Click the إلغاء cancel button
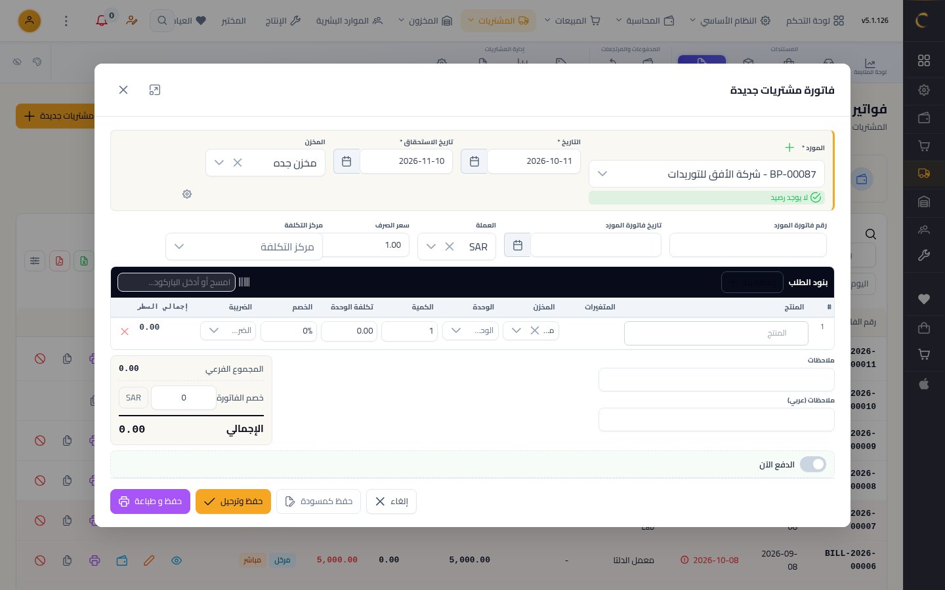 pos(391,501)
